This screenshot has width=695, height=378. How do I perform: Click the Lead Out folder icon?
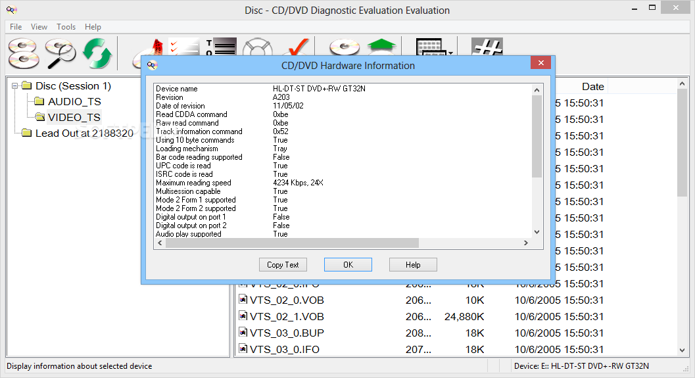26,133
